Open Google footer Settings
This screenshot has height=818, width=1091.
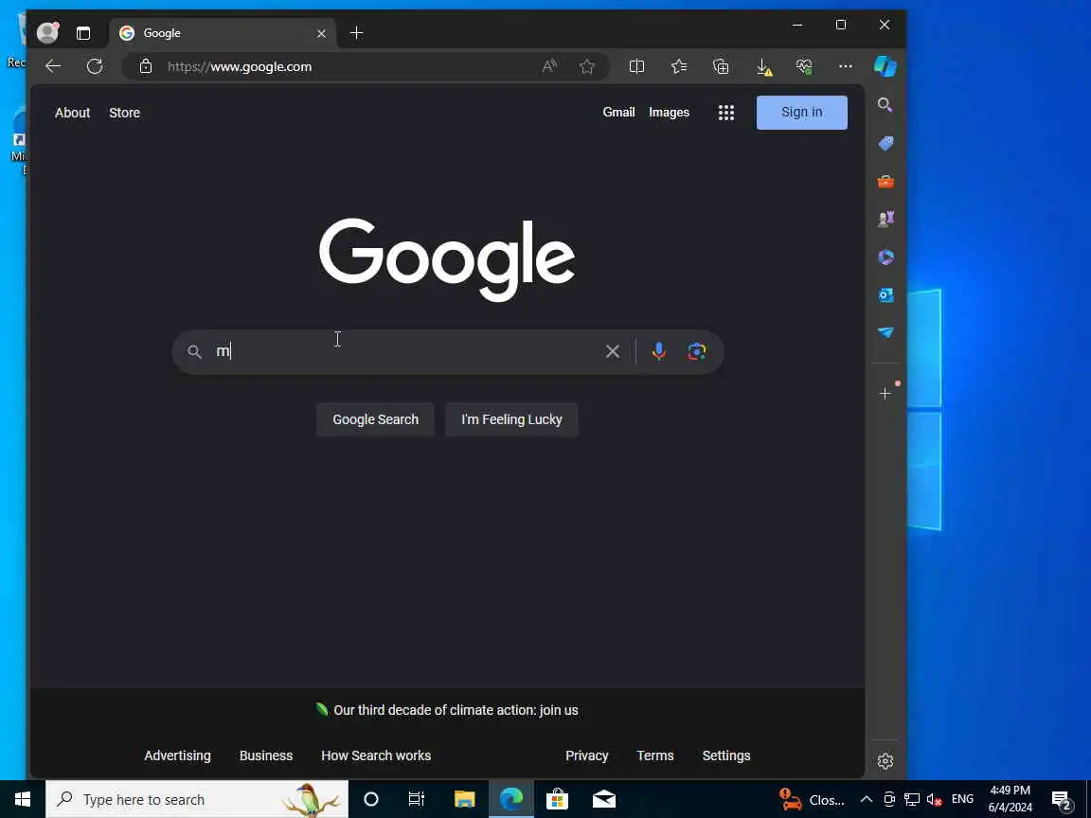[x=725, y=756]
